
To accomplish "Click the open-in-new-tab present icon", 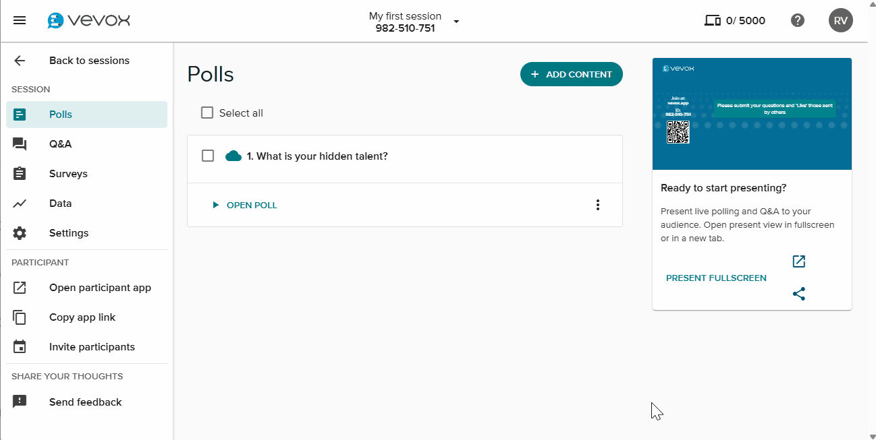I will 799,261.
